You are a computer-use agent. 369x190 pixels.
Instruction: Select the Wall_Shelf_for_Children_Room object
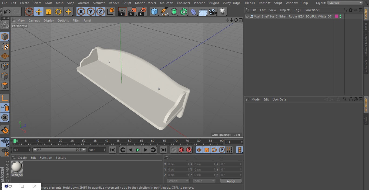pyautogui.click(x=293, y=16)
